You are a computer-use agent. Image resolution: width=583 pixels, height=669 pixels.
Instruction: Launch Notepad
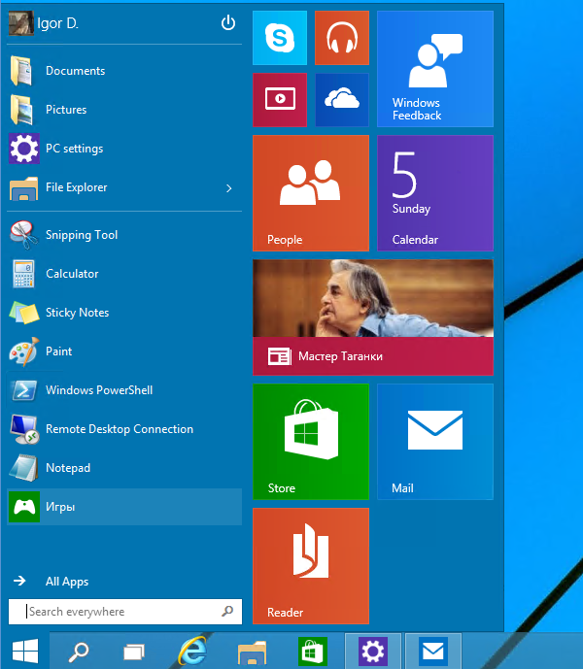click(x=124, y=468)
